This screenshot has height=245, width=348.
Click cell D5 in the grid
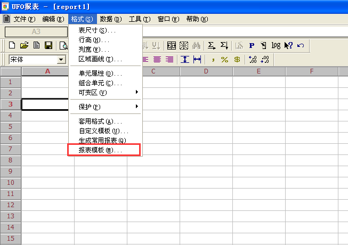click(x=206, y=127)
